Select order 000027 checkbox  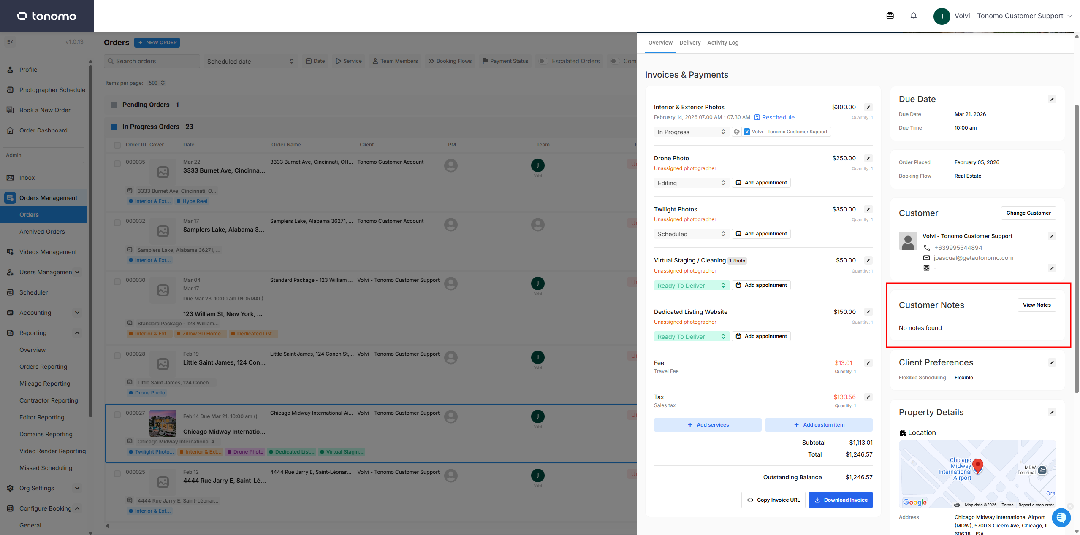tap(117, 414)
